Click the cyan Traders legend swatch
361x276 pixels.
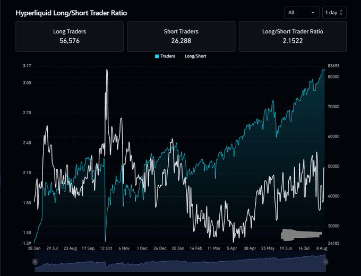(157, 56)
